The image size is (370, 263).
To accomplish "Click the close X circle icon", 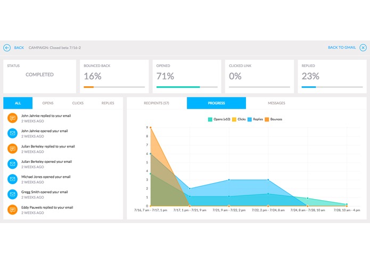I will pyautogui.click(x=363, y=47).
